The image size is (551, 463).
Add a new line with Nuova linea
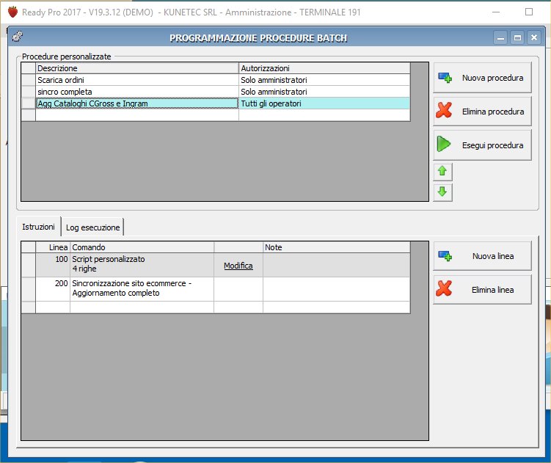click(x=482, y=256)
